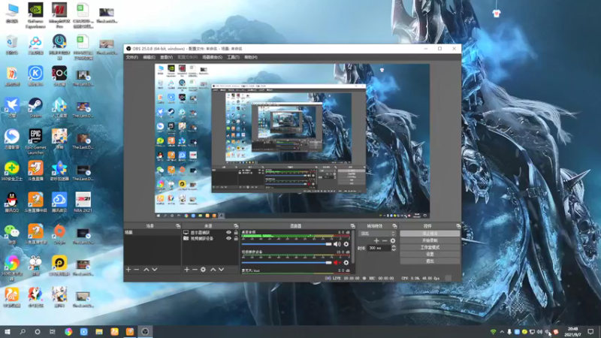Pop out the Audio Mixer dock panel
Screen dimensions: 601x338
352,226
